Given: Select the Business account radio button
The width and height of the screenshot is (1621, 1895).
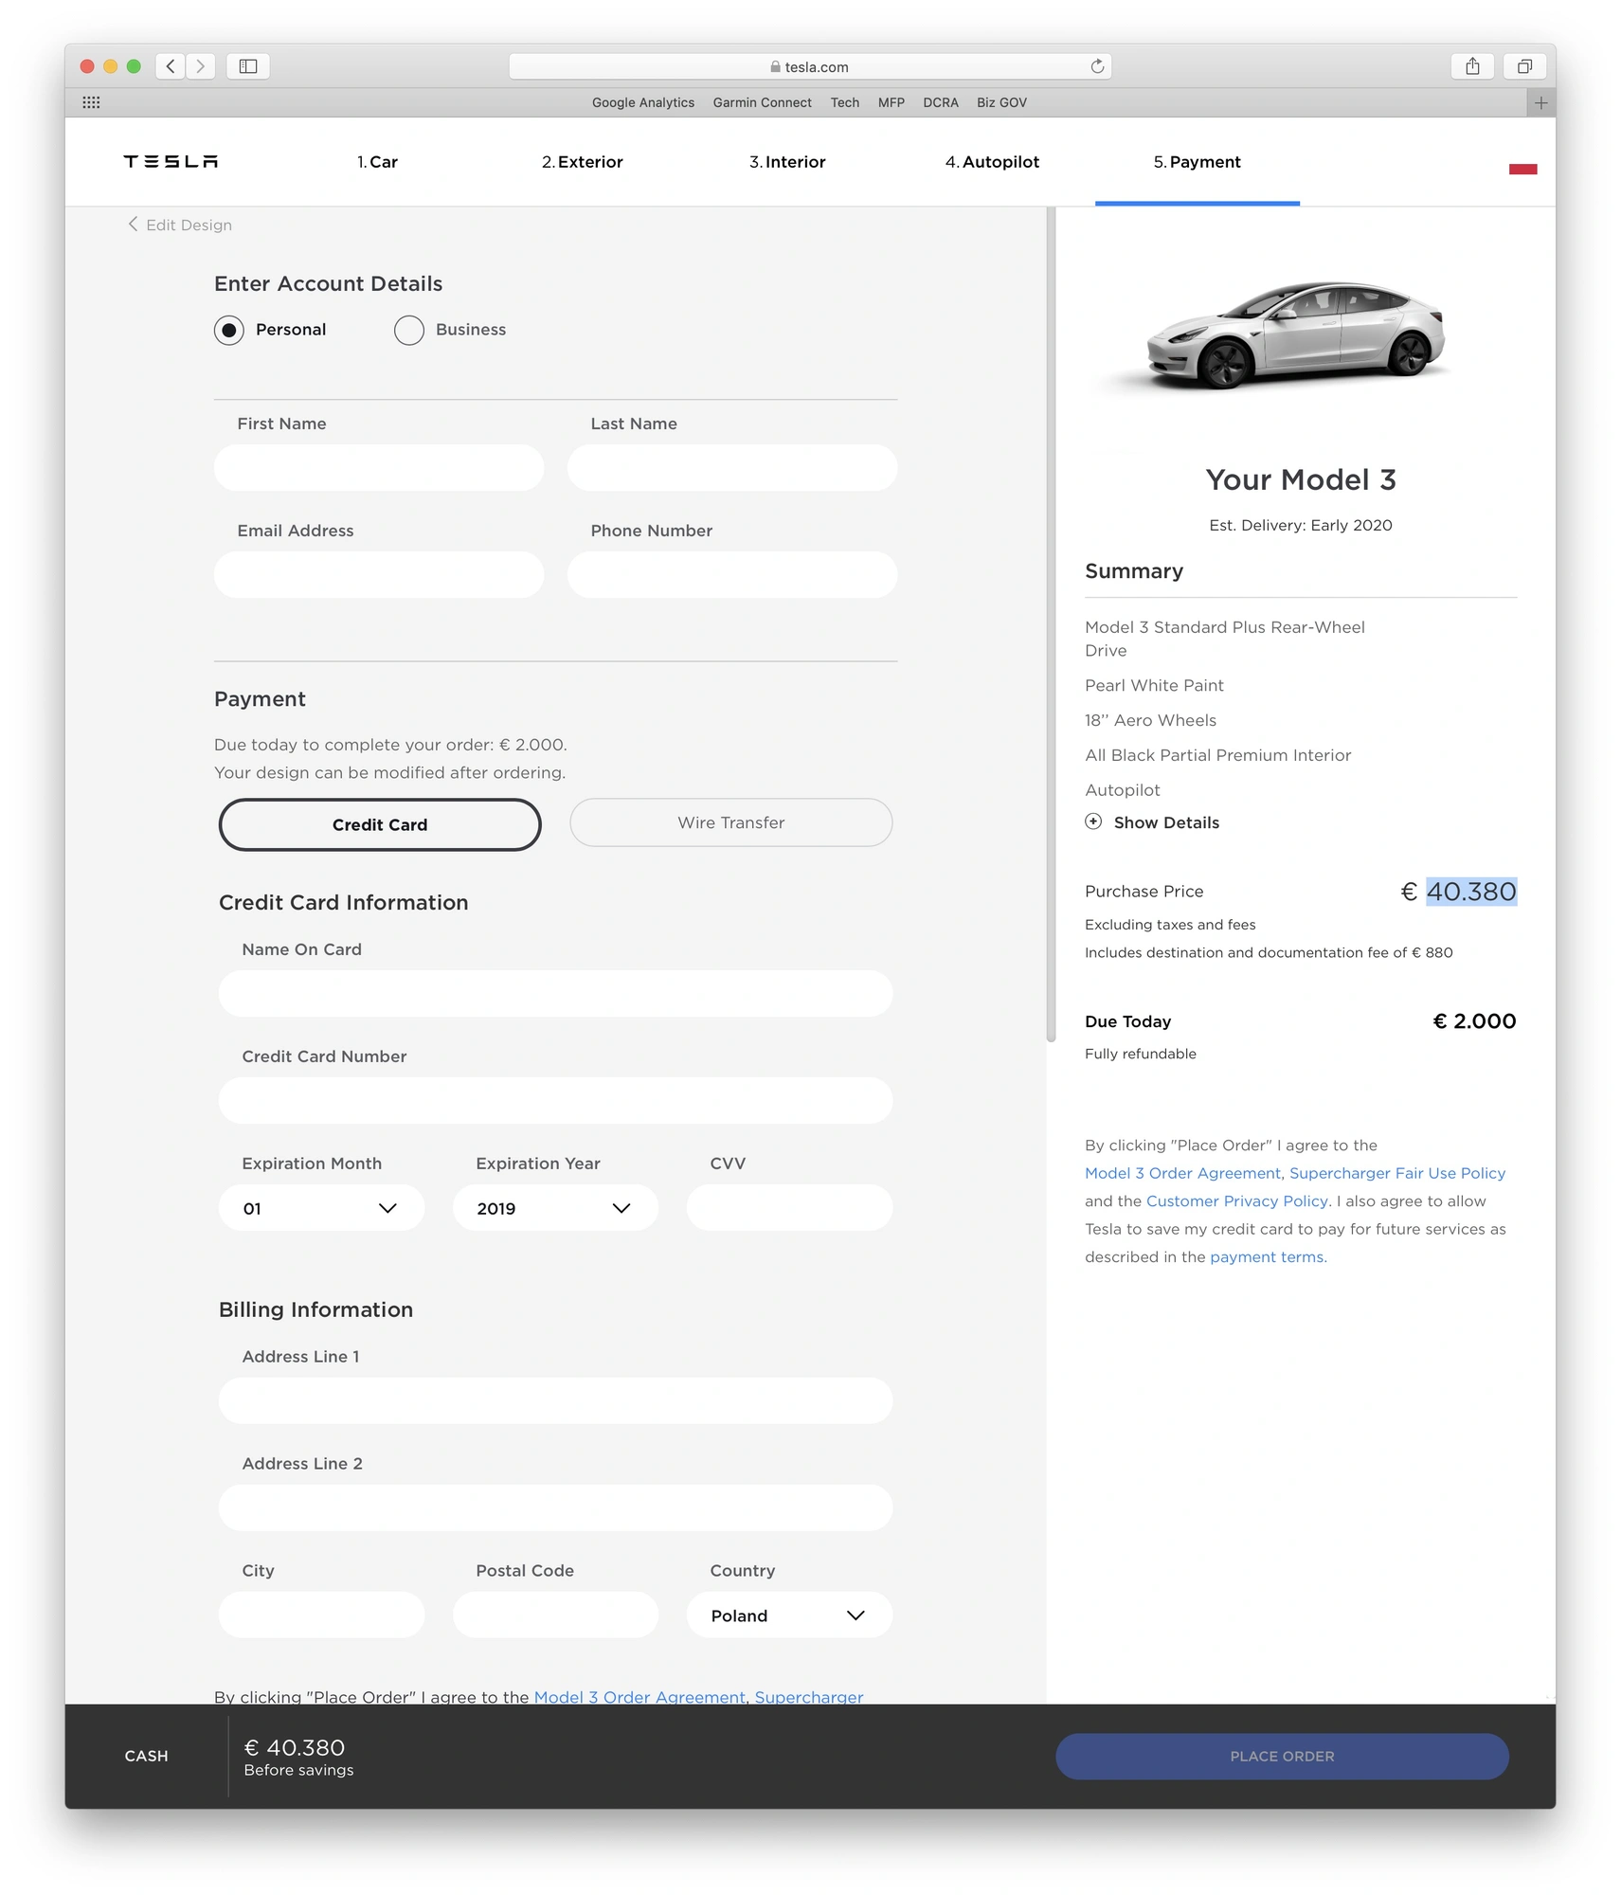Looking at the screenshot, I should point(409,330).
